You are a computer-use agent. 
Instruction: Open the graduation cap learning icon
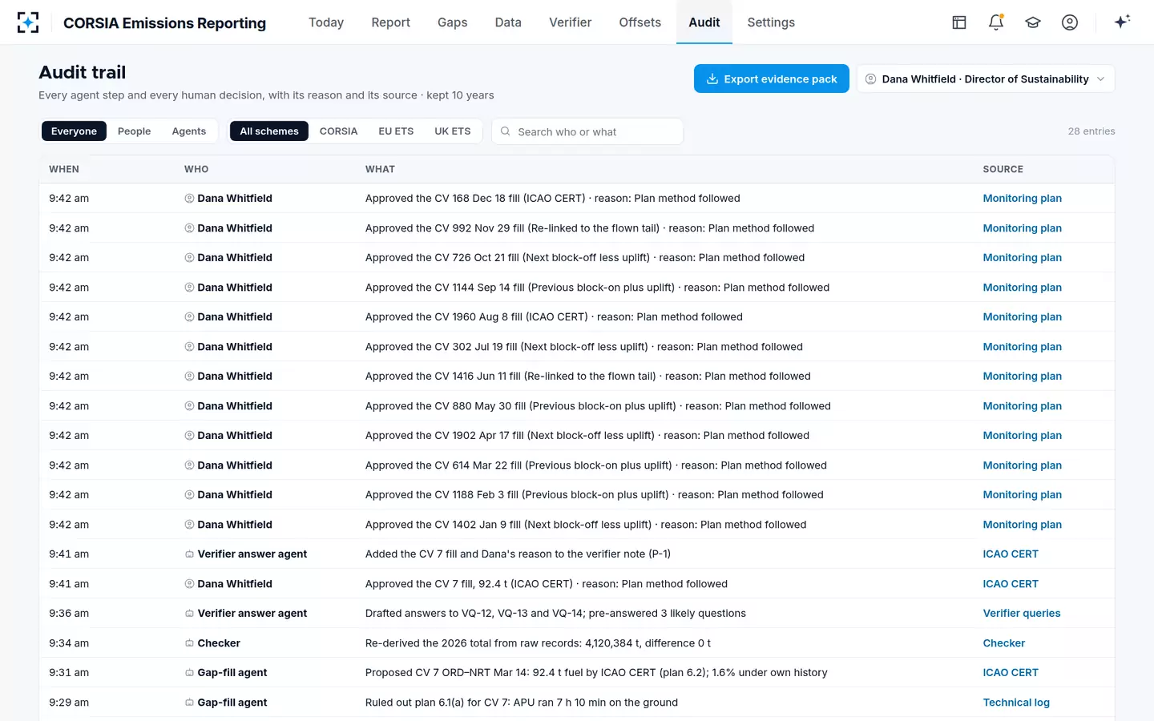(1033, 22)
